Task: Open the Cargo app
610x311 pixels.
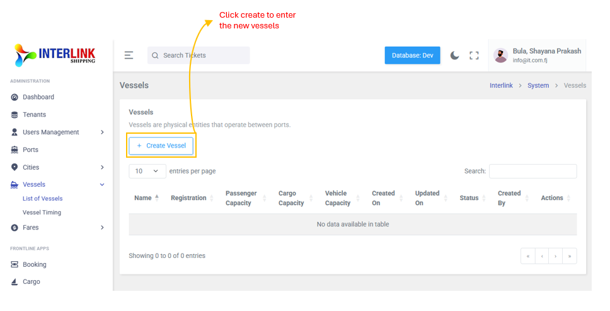Action: (x=31, y=282)
